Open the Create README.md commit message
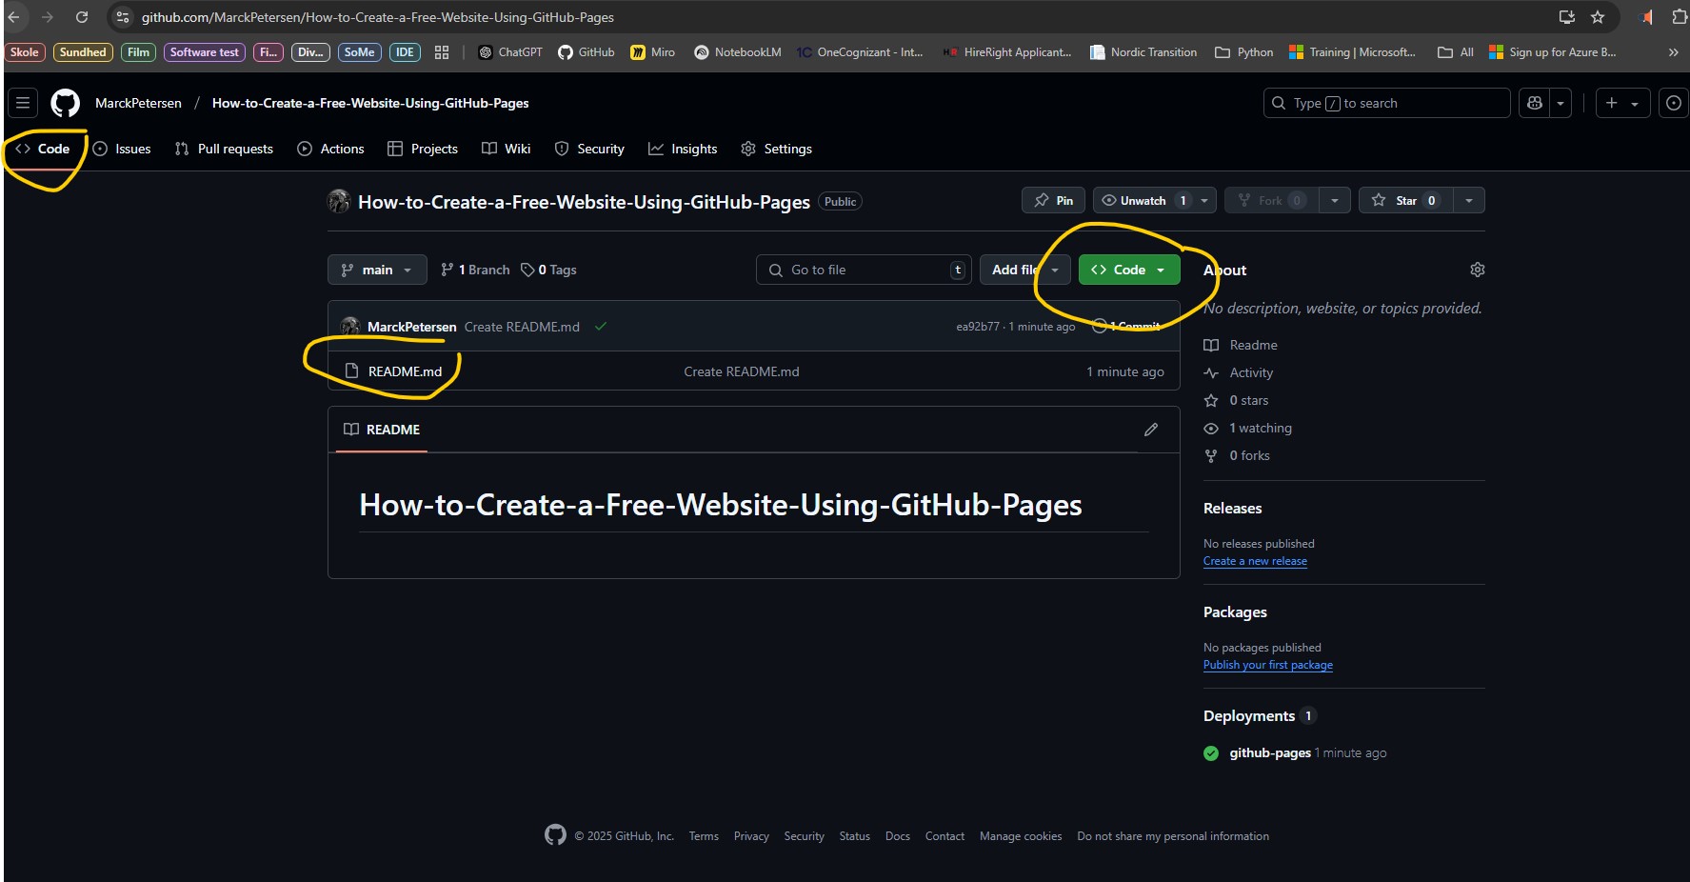 (x=522, y=327)
